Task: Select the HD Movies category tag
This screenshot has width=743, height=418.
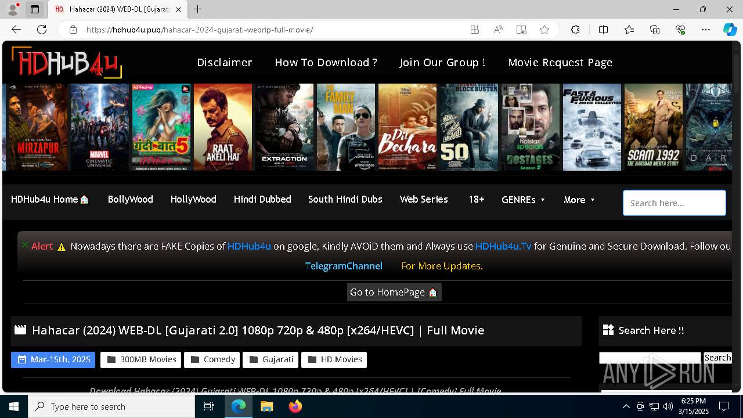Action: coord(334,359)
